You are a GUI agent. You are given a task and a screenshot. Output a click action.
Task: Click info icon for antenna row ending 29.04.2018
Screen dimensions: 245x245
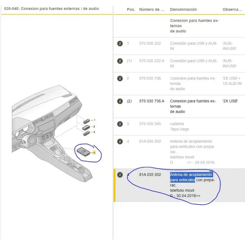pos(120,141)
